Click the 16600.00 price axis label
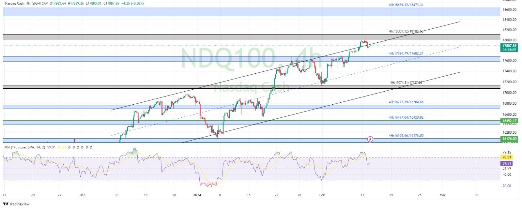 (x=509, y=115)
